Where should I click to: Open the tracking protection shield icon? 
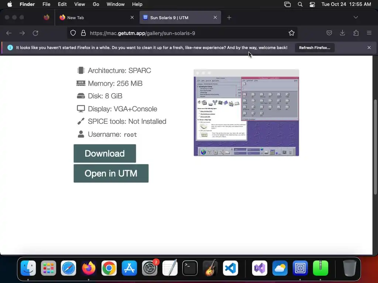coord(73,33)
